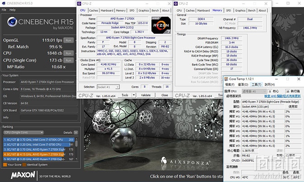The image size is (304, 182).
Task: Click the CPU-Z icon in right CPU-Z title bar
Action: click(176, 4)
